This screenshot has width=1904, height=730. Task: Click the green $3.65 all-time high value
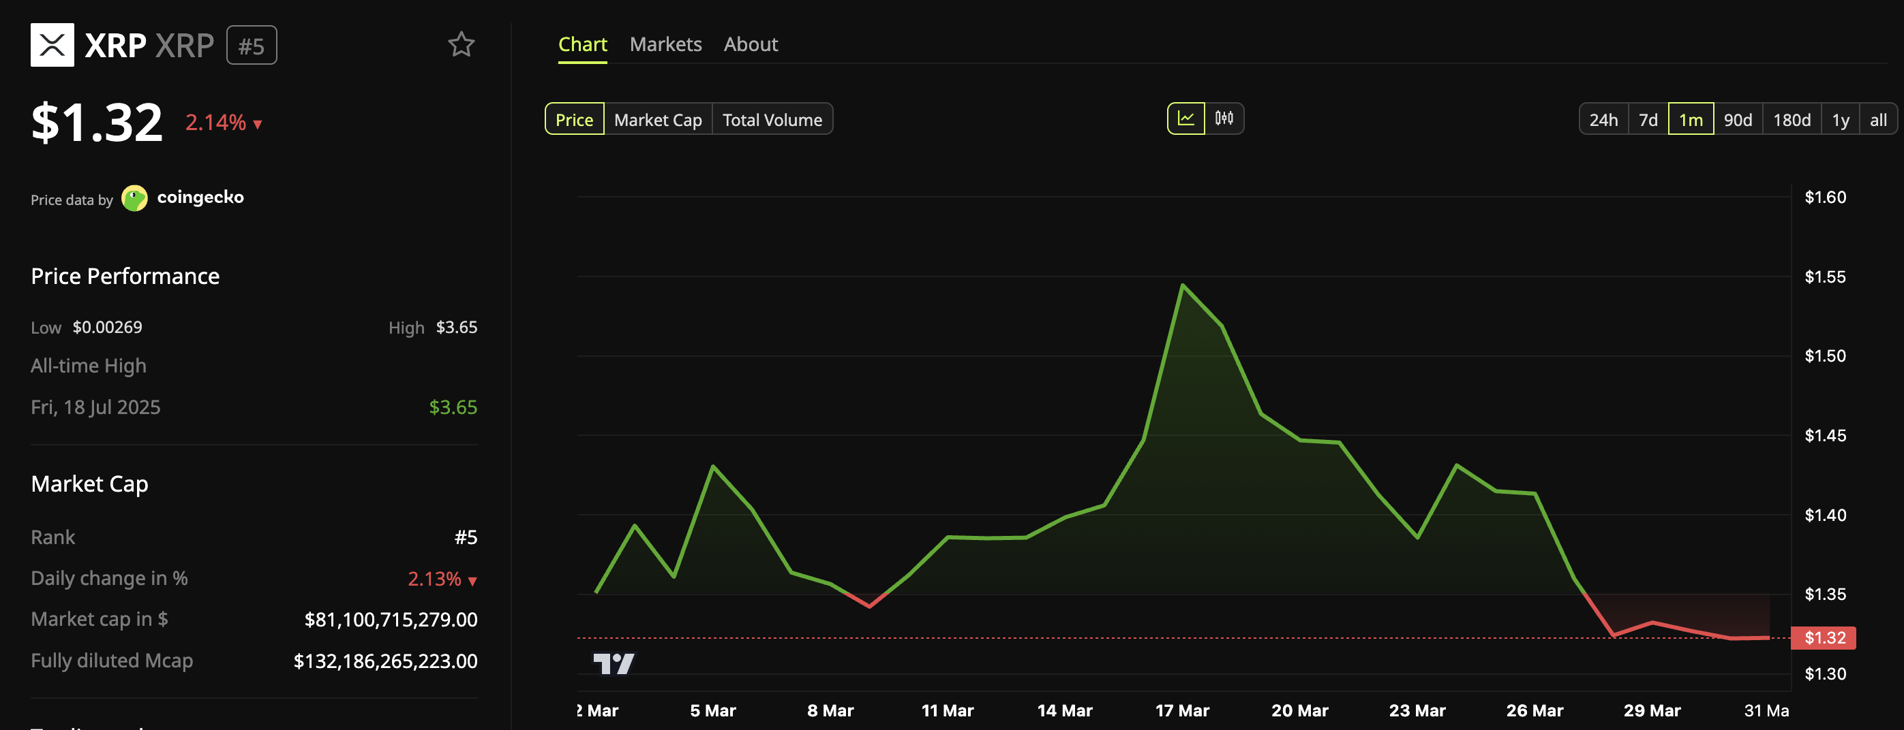tap(453, 407)
